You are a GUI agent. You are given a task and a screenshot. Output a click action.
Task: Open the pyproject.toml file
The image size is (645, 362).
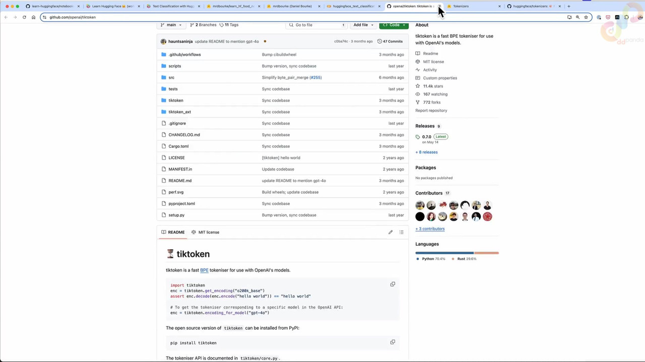point(181,204)
